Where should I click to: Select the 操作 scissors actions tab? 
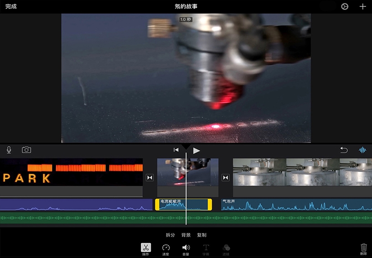point(145,248)
